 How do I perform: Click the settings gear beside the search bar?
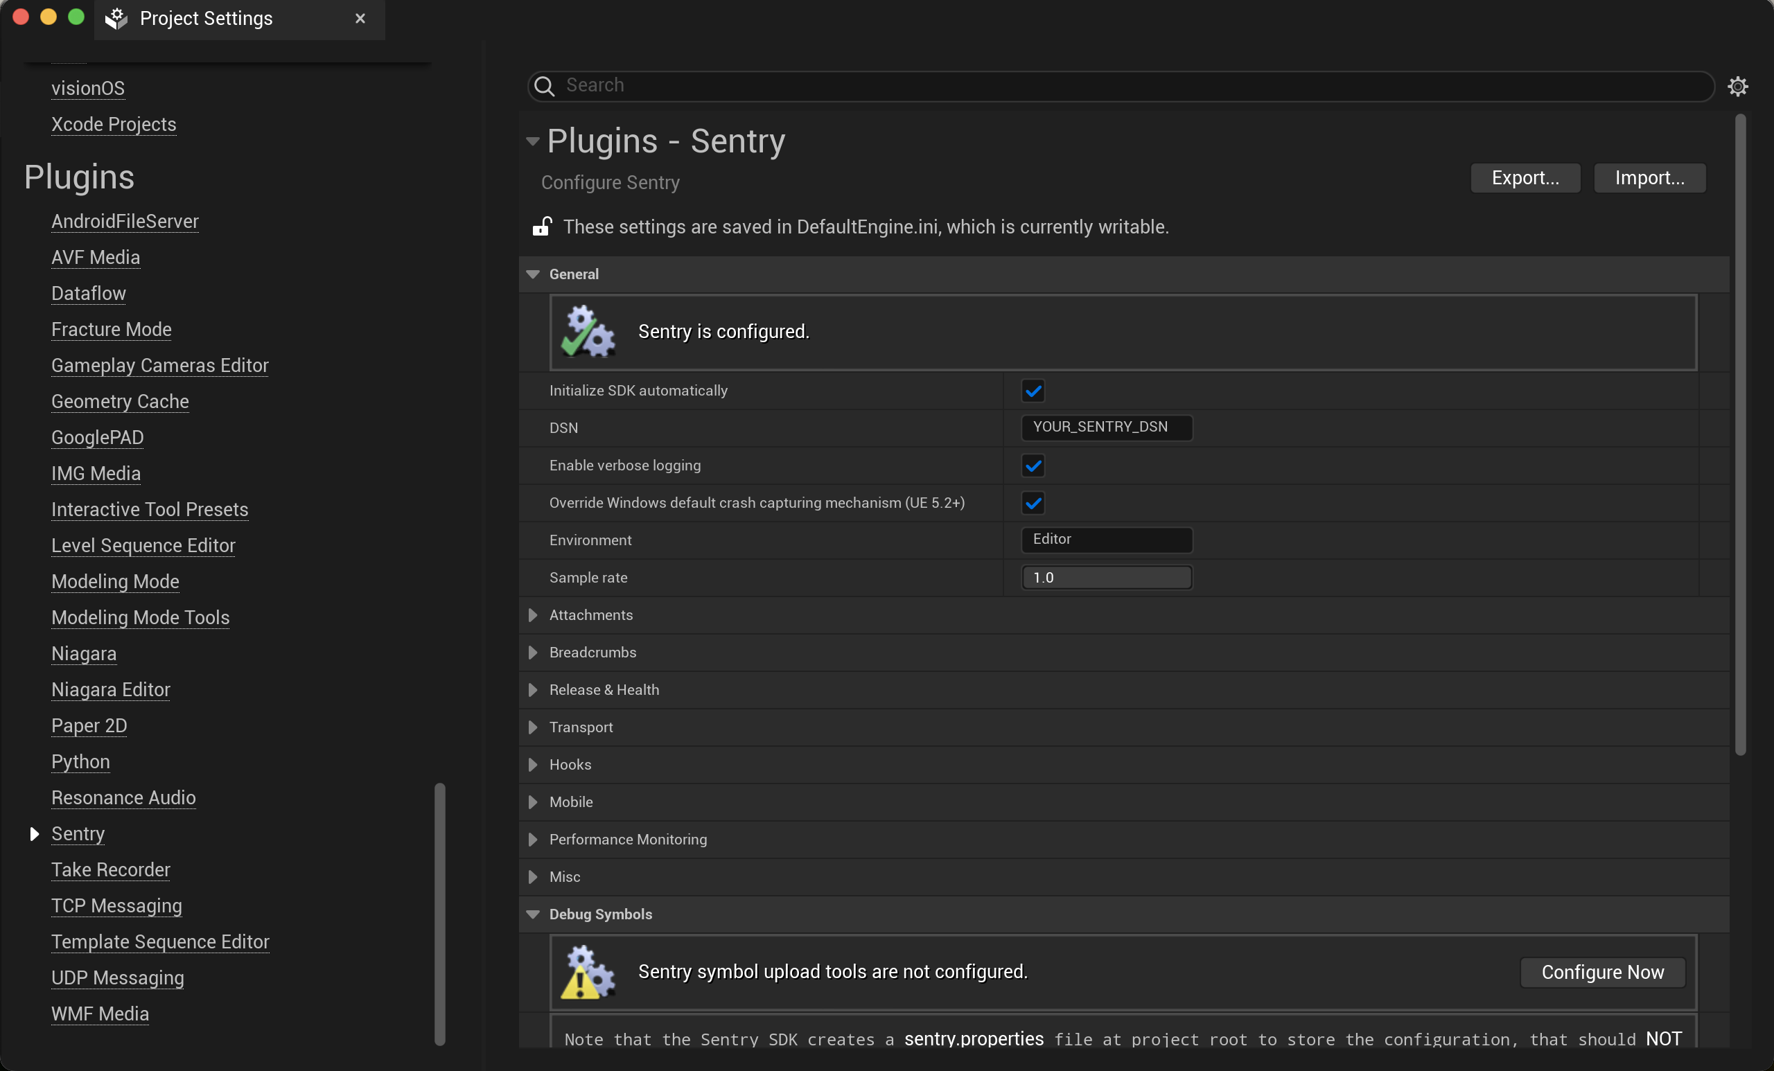point(1739,86)
